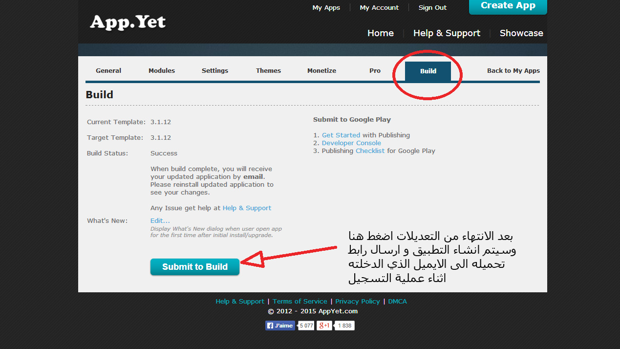
Task: Switch to the Pro tab
Action: tap(375, 71)
